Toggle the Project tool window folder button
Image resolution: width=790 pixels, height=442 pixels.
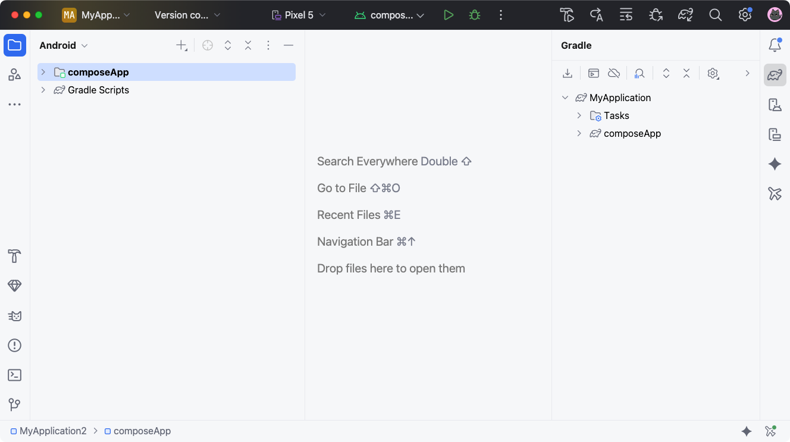[15, 45]
